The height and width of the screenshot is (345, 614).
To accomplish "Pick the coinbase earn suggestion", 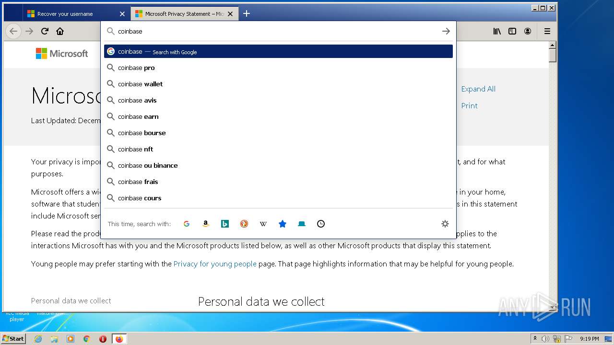I will pos(278,116).
